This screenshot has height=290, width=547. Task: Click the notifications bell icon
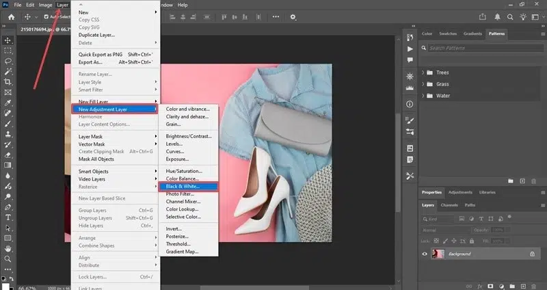tap(497, 16)
